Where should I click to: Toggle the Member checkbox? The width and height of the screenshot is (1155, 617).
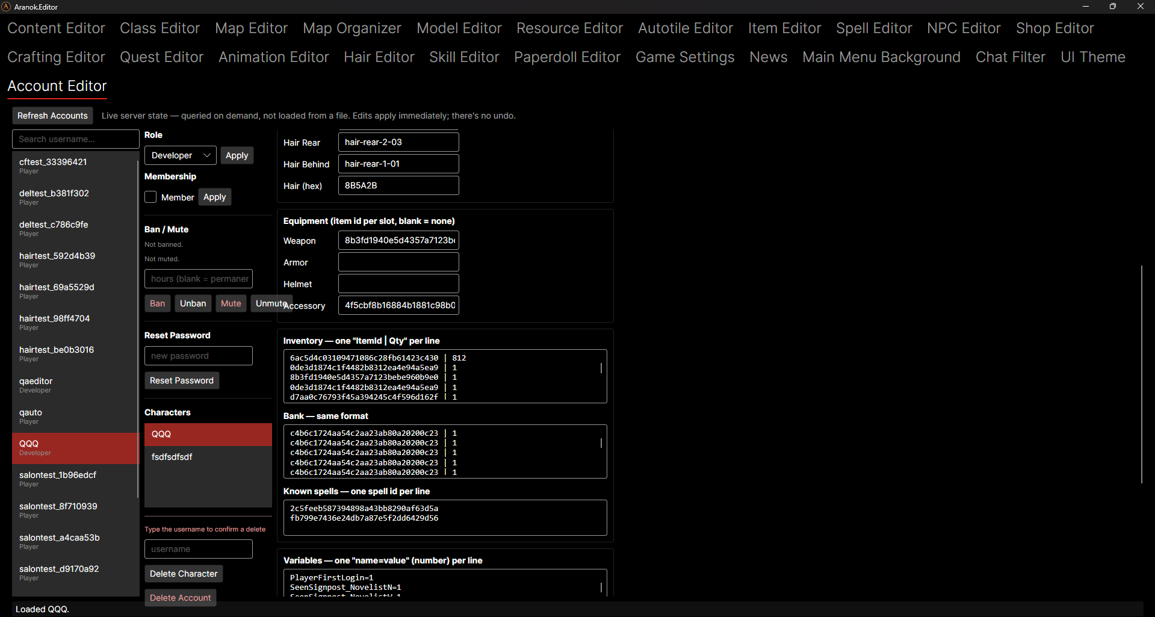pyautogui.click(x=150, y=197)
